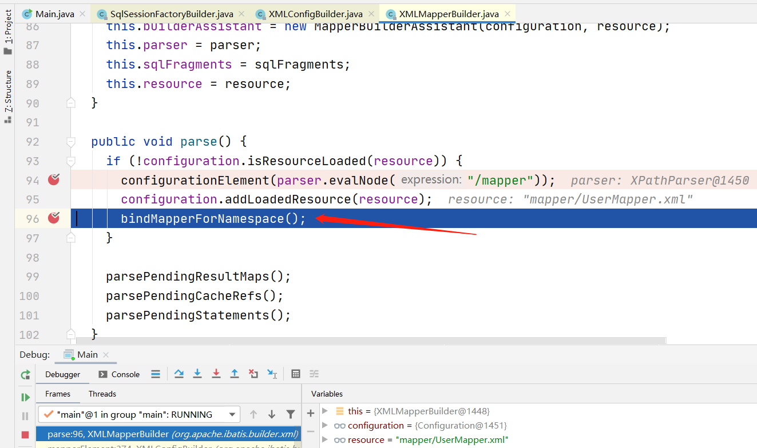Click the Step Over icon
Screen dimensions: 757x448
179,374
